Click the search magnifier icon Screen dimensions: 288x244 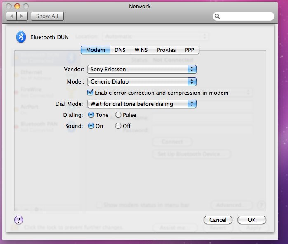tap(217, 16)
